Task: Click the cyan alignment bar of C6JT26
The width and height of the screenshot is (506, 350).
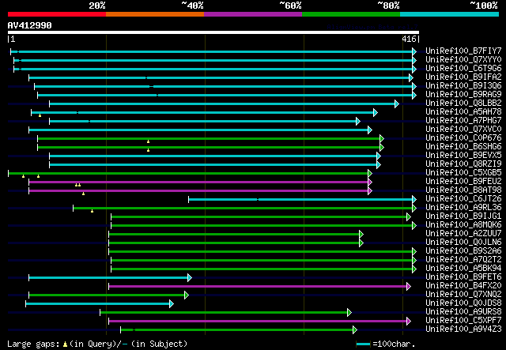Action: coord(300,199)
